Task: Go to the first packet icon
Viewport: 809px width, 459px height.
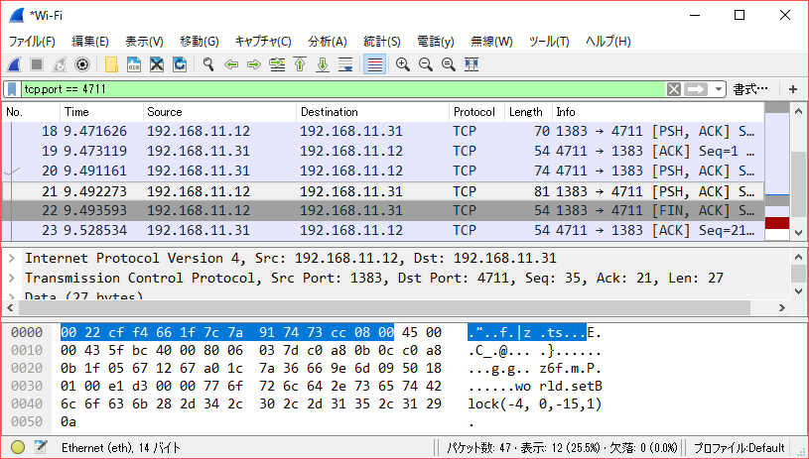Action: (x=299, y=64)
